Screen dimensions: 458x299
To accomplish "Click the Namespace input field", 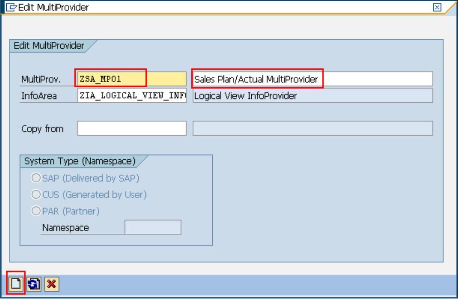I will 153,227.
